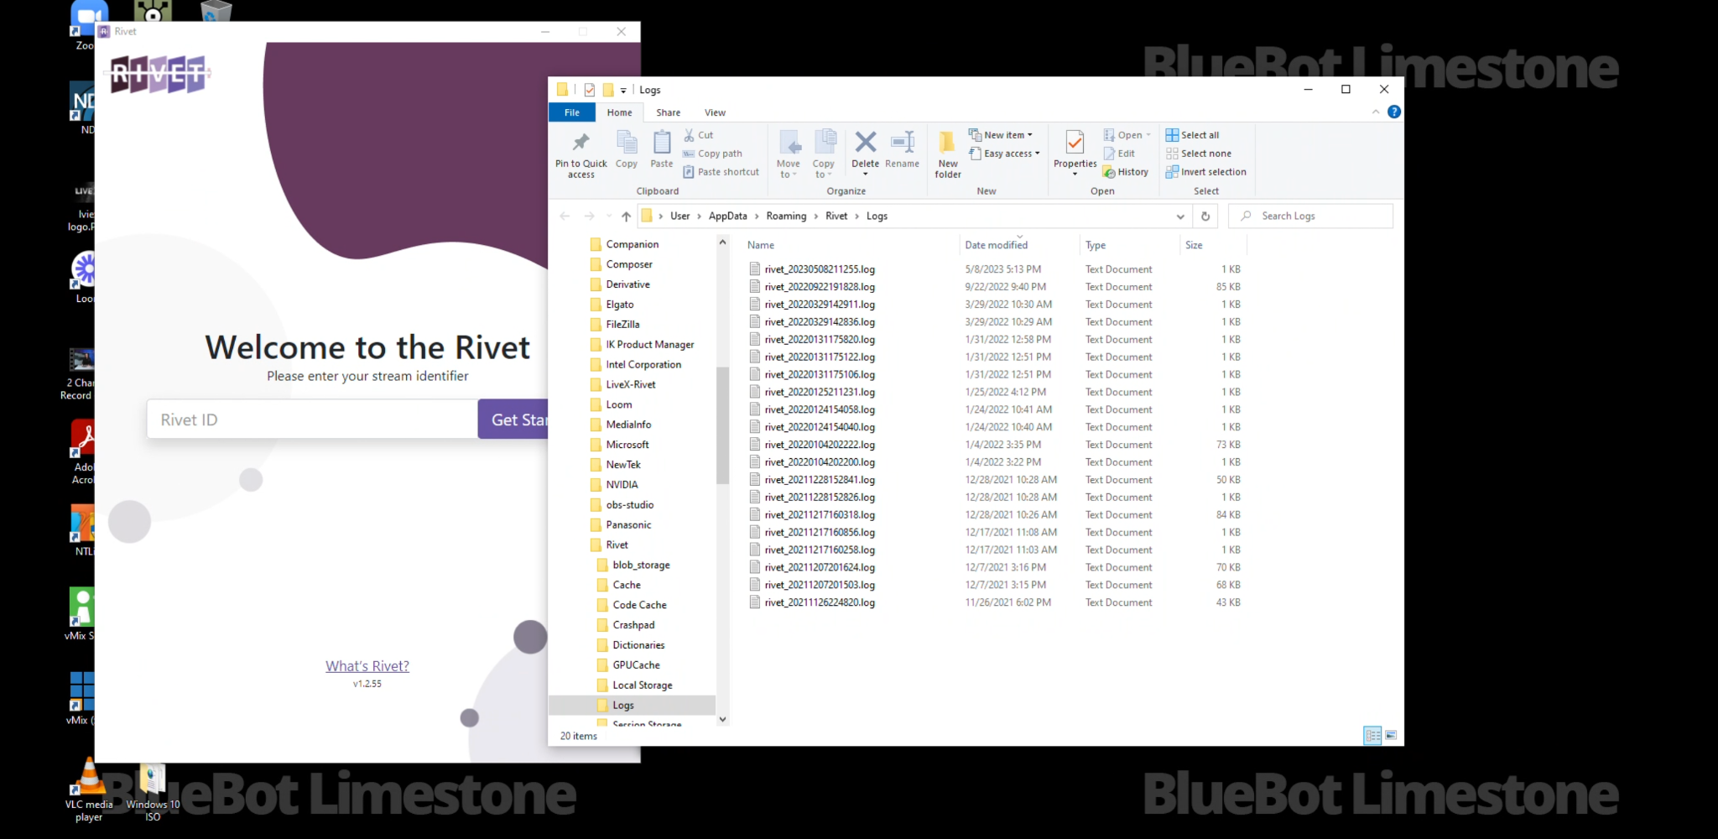Screen dimensions: 1718x839
Task: Click the Rename icon
Action: point(903,142)
